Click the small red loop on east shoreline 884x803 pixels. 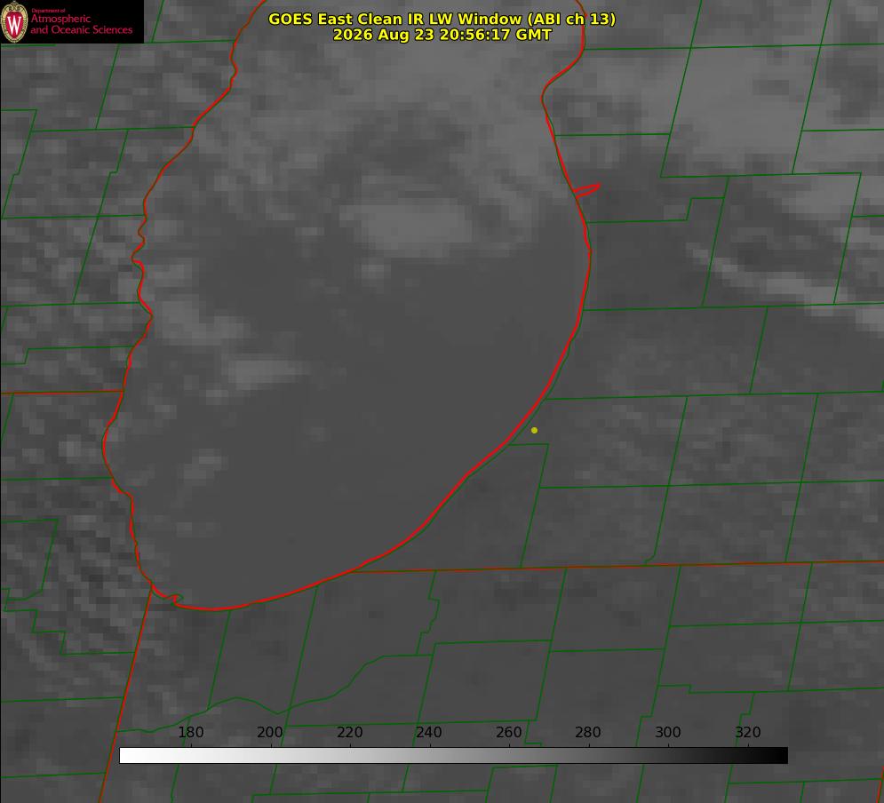coord(586,190)
